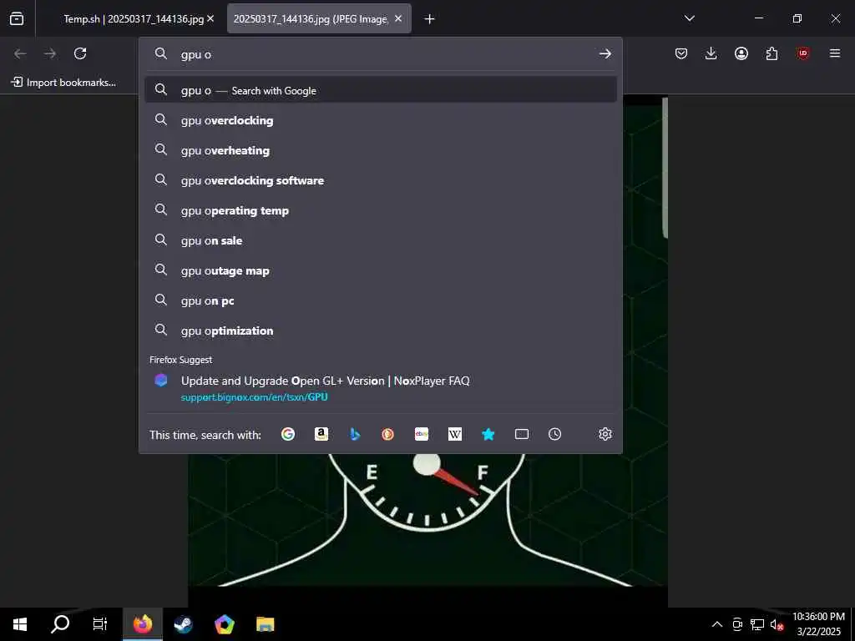The image size is (855, 641).
Task: Open the Downloads panel
Action: tap(711, 53)
